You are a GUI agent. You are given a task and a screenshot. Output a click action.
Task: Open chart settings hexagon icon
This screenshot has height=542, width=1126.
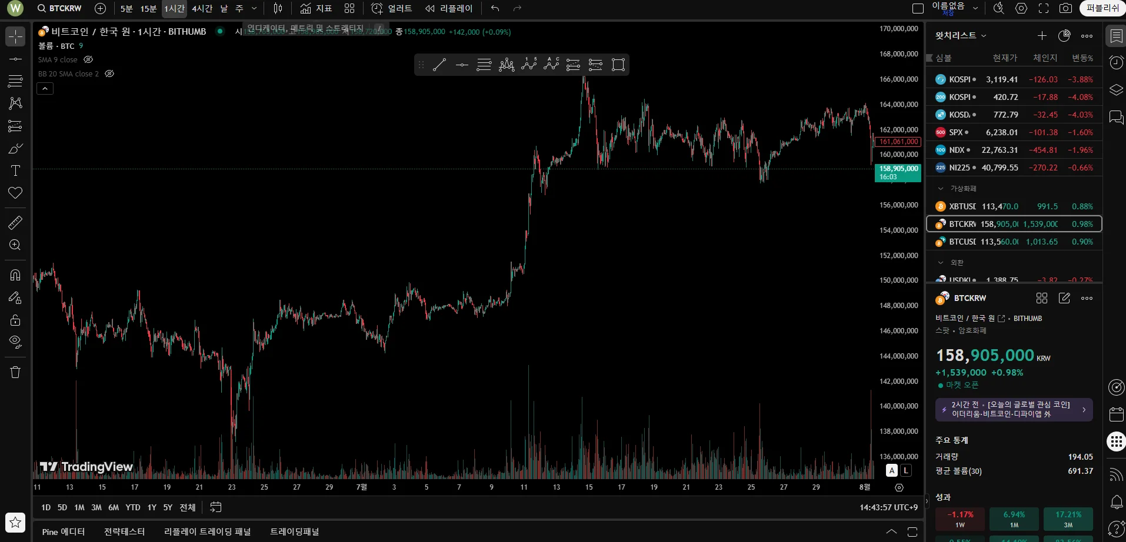[1021, 8]
